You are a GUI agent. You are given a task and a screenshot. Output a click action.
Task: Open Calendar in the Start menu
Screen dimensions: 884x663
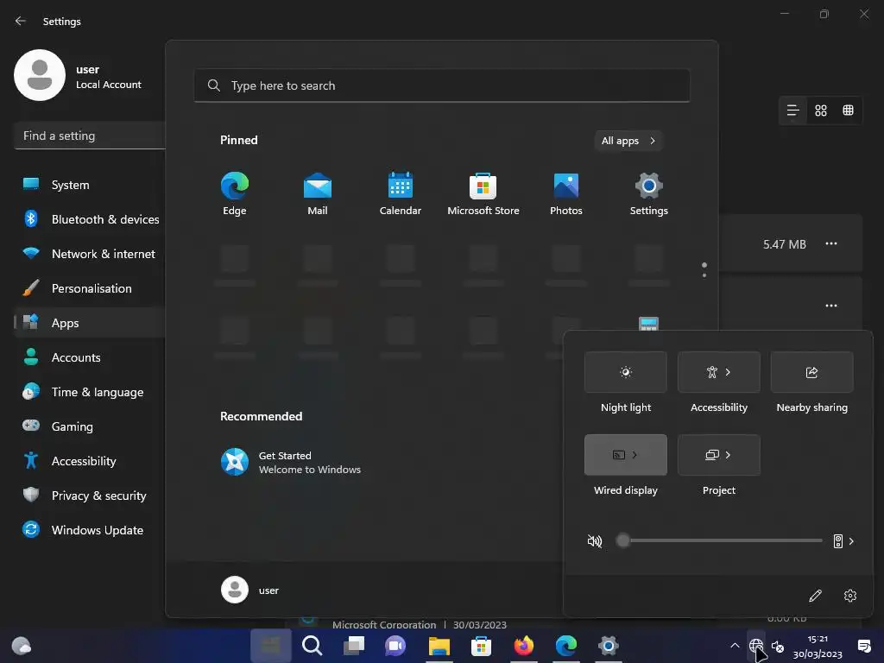(x=401, y=194)
